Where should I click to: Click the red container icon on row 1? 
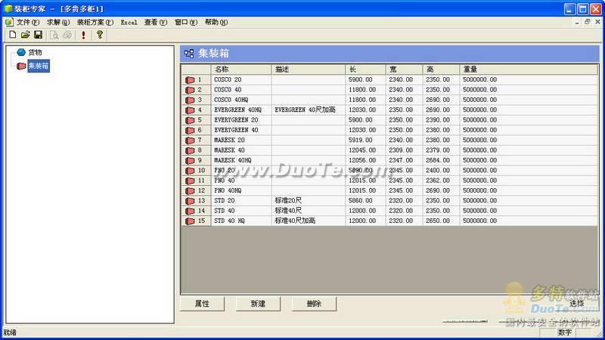click(x=189, y=80)
